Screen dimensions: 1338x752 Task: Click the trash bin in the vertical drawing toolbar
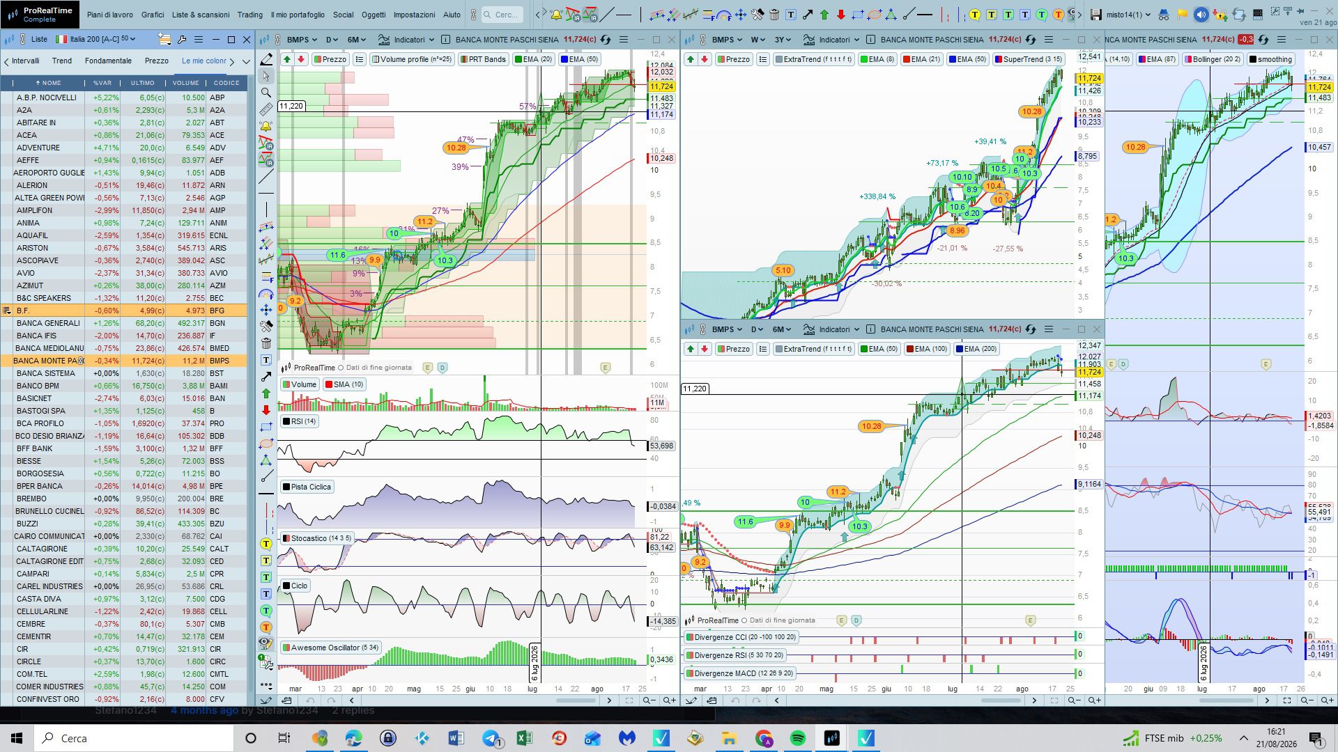[x=266, y=343]
